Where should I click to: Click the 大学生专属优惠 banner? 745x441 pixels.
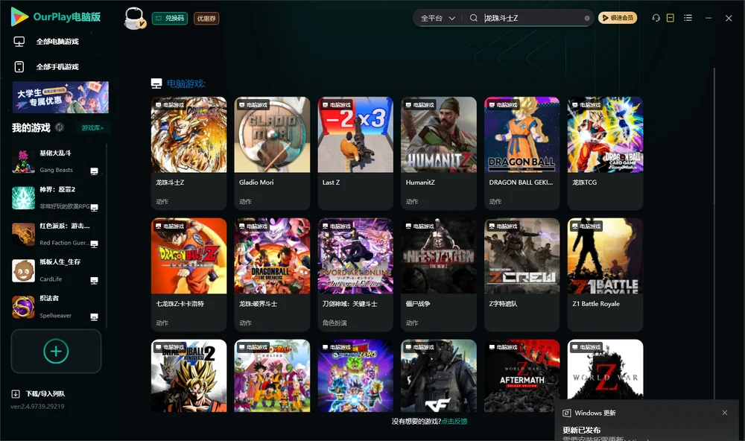tap(60, 98)
